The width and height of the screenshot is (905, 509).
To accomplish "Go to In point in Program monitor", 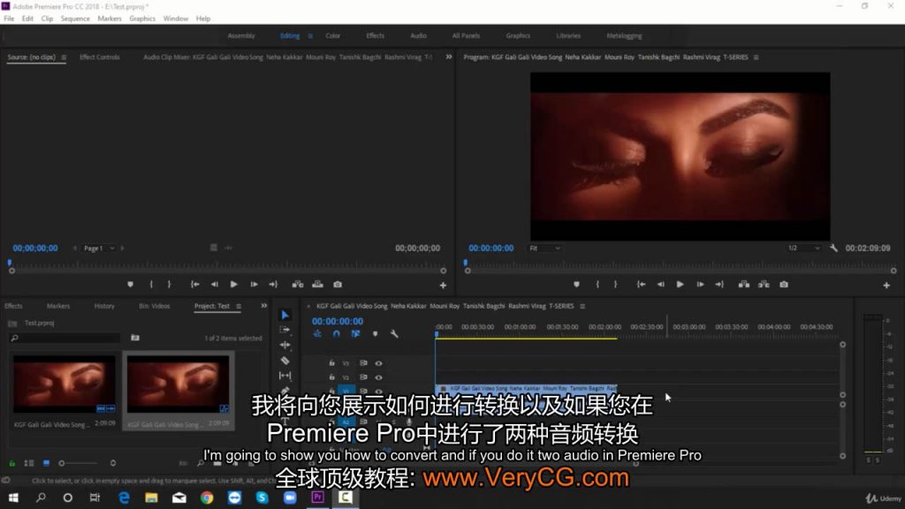I will (641, 285).
